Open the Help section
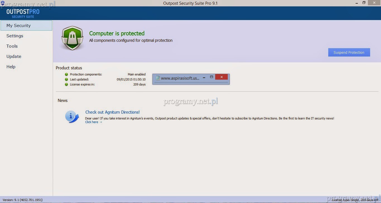The width and height of the screenshot is (381, 203). [11, 67]
